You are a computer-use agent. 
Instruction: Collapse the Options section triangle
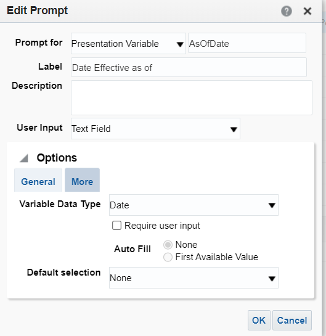[24, 158]
